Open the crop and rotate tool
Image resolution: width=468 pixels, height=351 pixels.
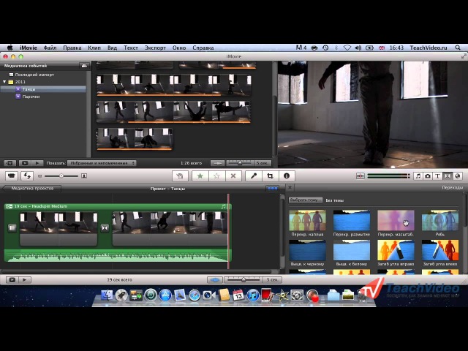[x=270, y=176]
